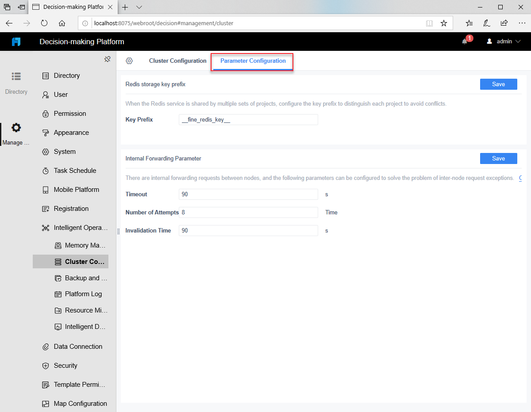The width and height of the screenshot is (531, 412).
Task: Click the Manage gear in the left rail
Action: pos(16,128)
